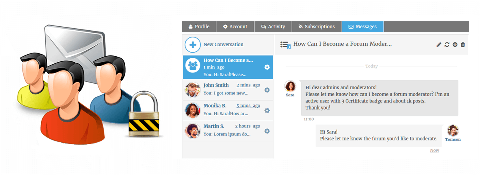480x175 pixels.
Task: Click preview 'You: Hi Sara!Please...'
Action: pos(225,75)
